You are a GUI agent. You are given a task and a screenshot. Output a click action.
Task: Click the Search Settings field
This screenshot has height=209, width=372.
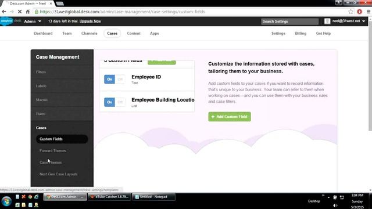pos(289,21)
